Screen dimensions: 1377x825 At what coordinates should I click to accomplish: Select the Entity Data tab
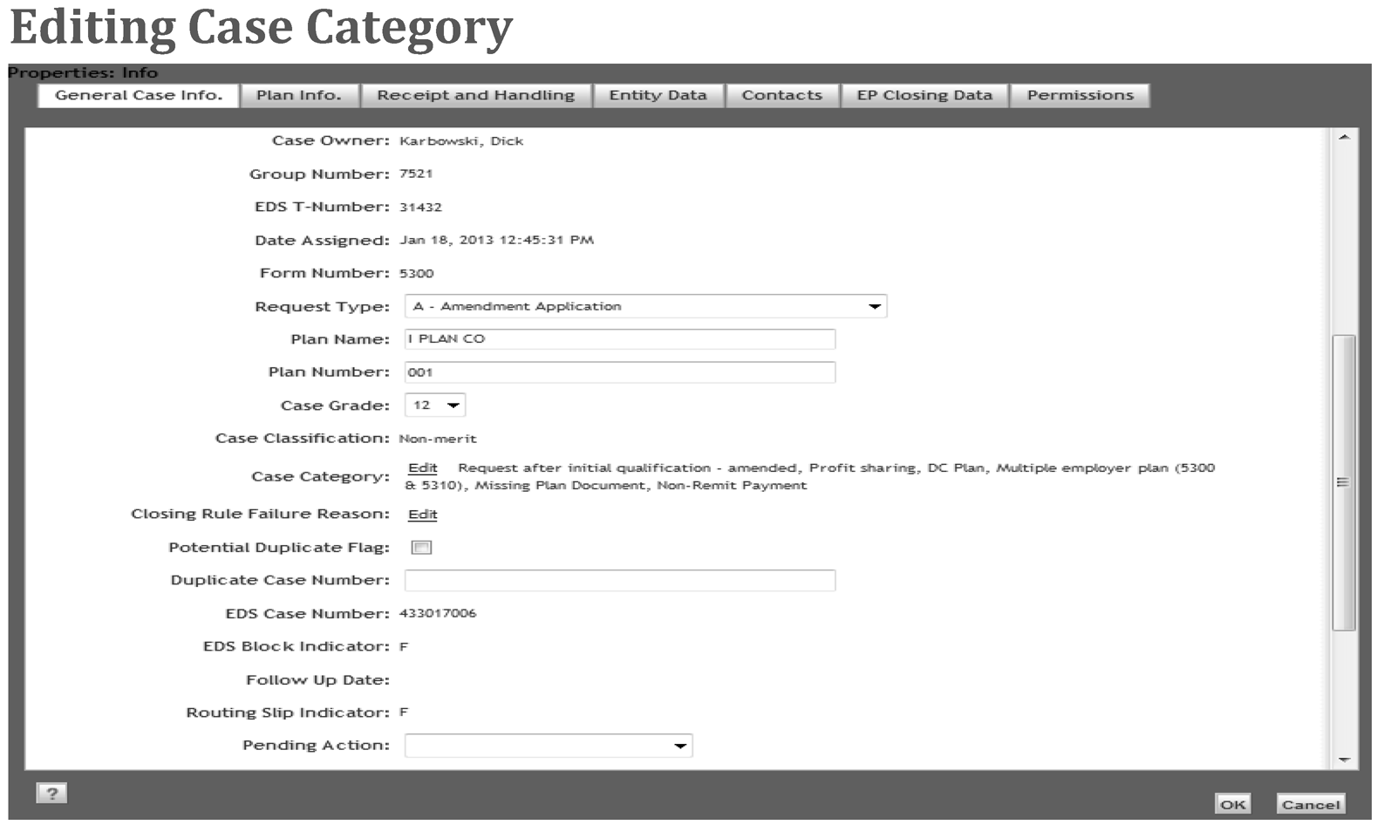pyautogui.click(x=658, y=95)
